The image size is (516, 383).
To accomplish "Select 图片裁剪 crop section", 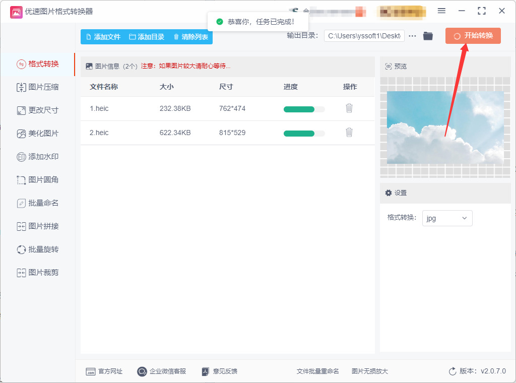I will coord(37,273).
